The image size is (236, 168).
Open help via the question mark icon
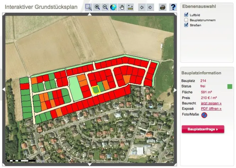(x=173, y=7)
